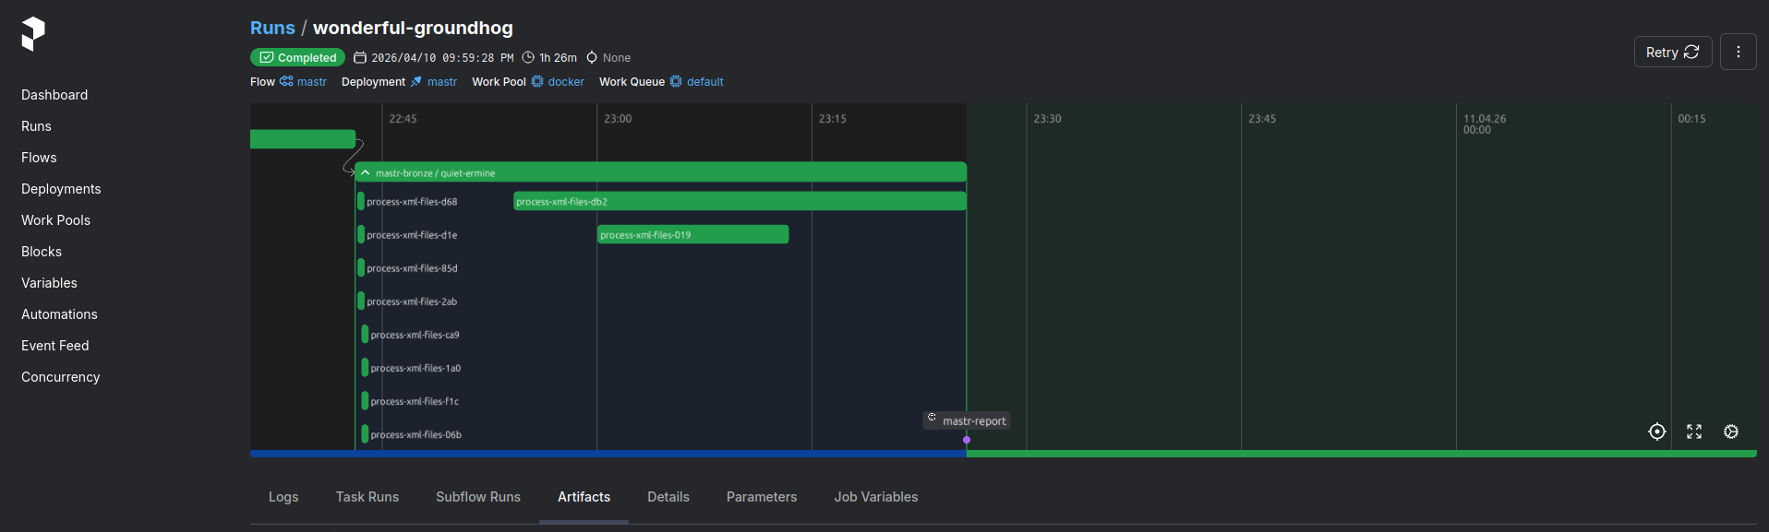Viewport: 1769px width, 532px height.
Task: Click the green timeline progress bar
Action: [x=1362, y=454]
